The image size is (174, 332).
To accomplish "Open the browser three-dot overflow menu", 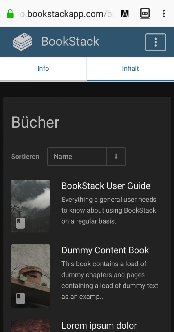I will click(x=164, y=13).
